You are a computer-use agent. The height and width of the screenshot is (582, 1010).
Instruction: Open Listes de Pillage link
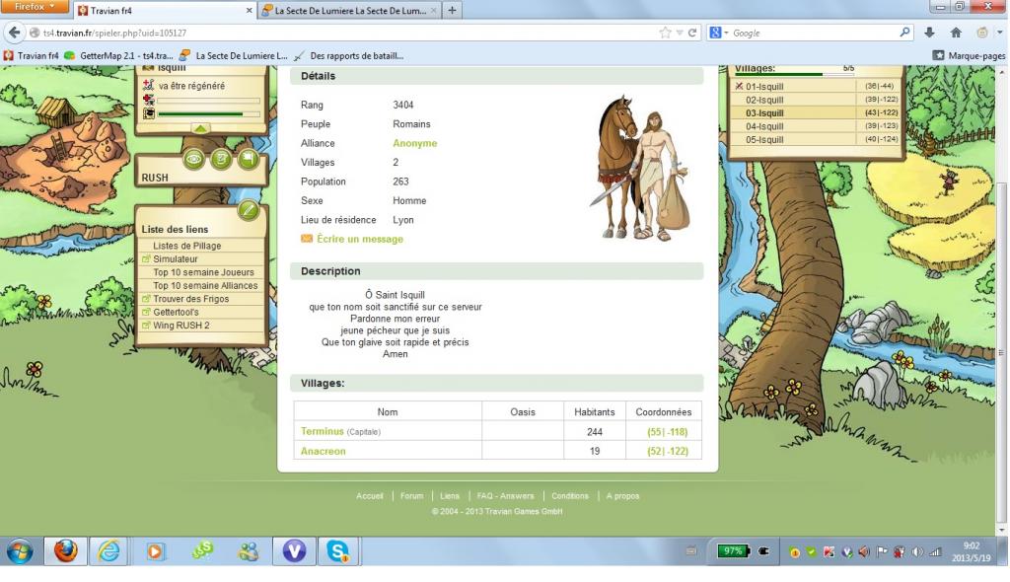186,246
